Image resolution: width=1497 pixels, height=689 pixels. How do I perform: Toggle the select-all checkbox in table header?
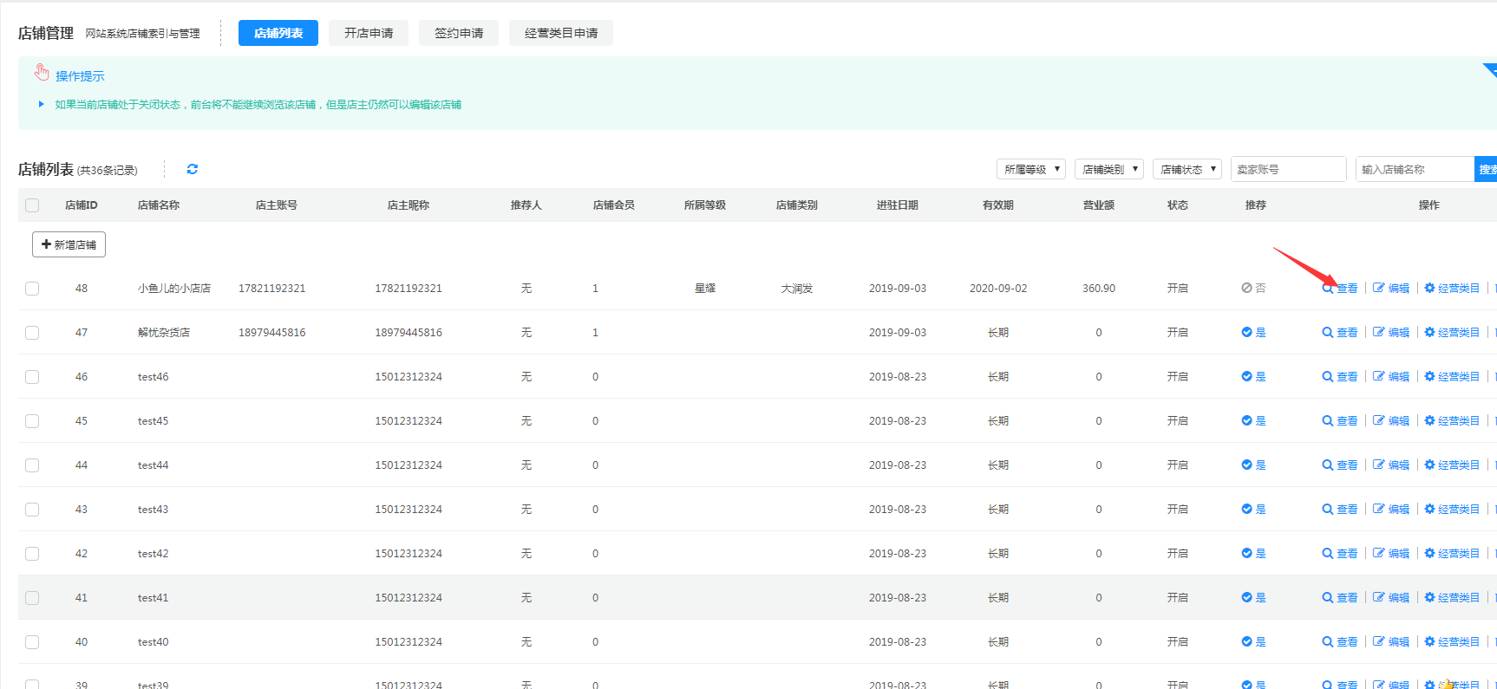point(32,205)
